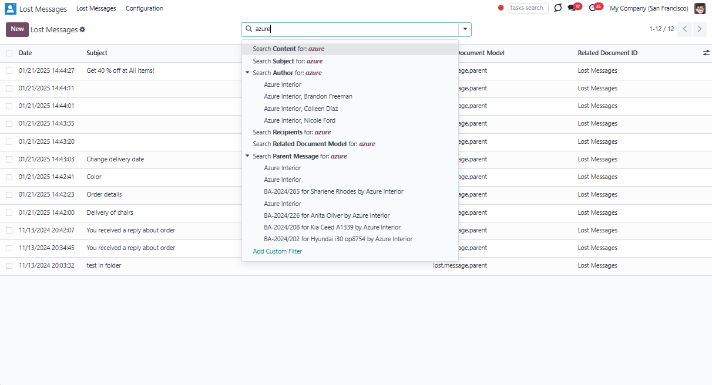712x385 pixels.
Task: Check the Order details row
Action: point(9,194)
